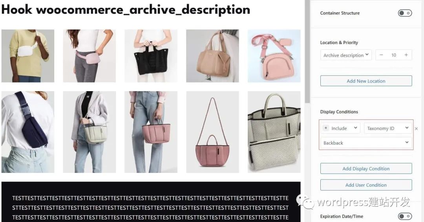
Task: Increase priority with the plus button
Action: [x=406, y=55]
